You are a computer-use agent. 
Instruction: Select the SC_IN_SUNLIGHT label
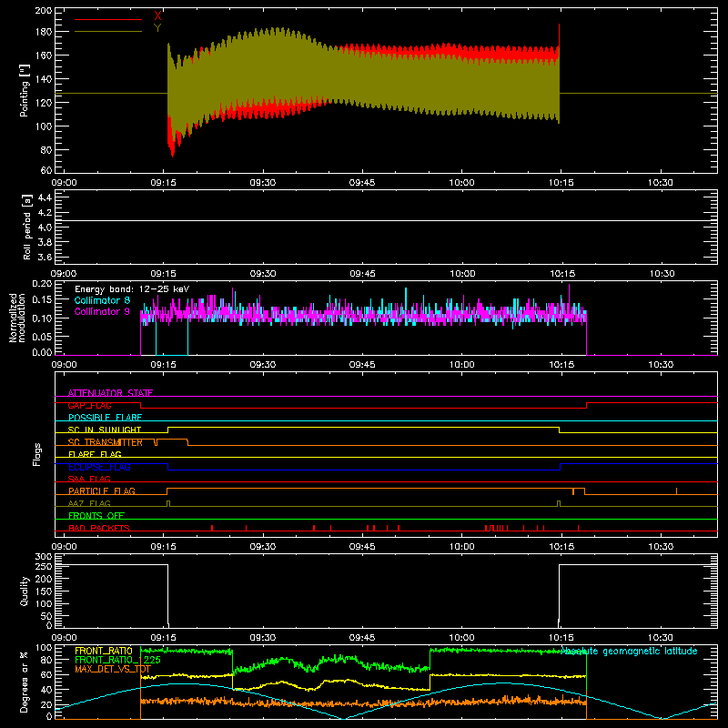[x=105, y=430]
